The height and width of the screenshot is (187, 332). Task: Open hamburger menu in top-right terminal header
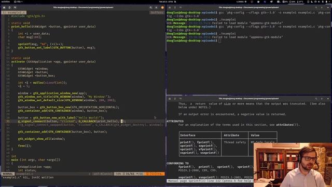322,7
